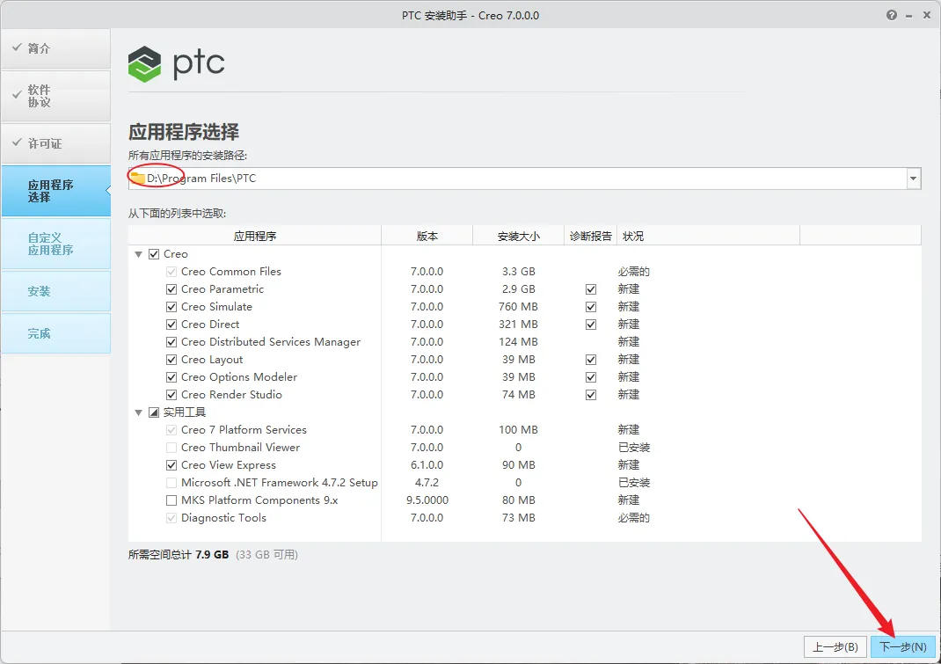Open the 自定义应用程序 step
This screenshot has height=664, width=941.
tap(55, 244)
